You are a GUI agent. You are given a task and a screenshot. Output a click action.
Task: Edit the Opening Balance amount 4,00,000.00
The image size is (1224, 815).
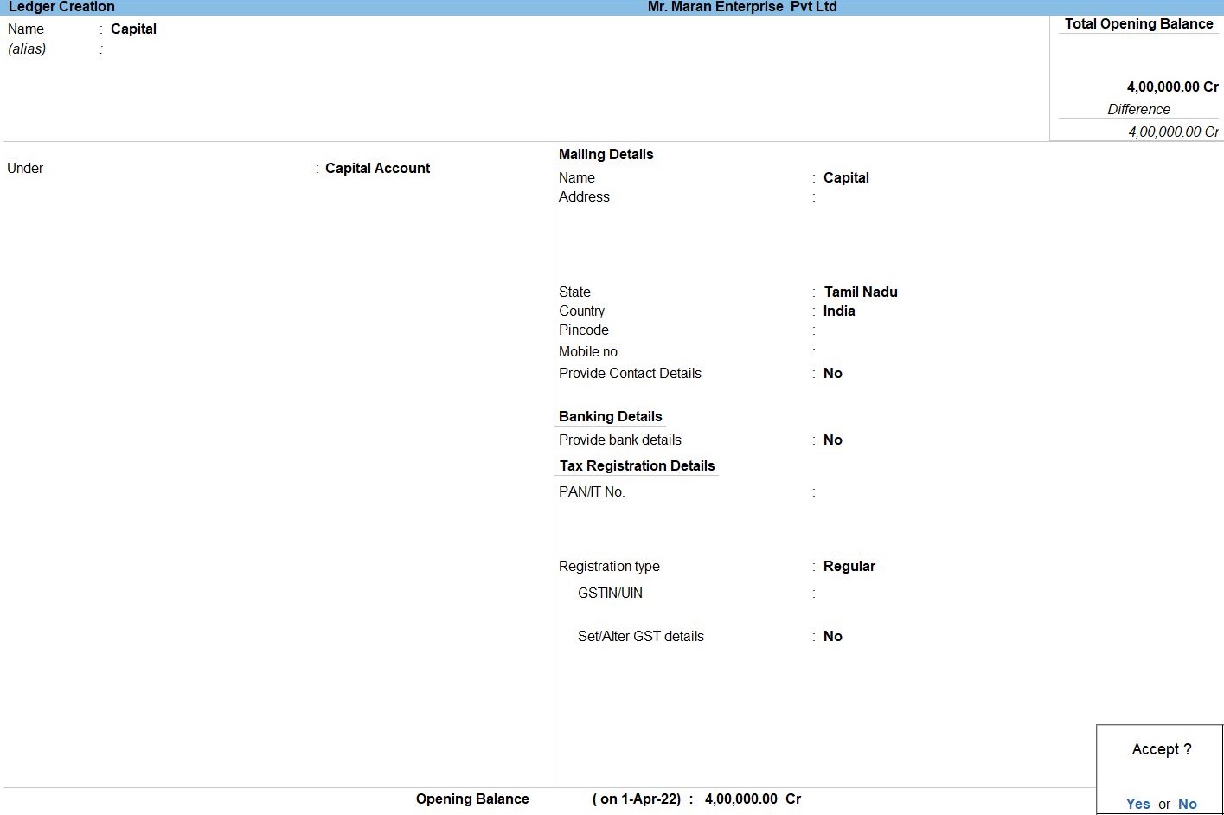[740, 799]
